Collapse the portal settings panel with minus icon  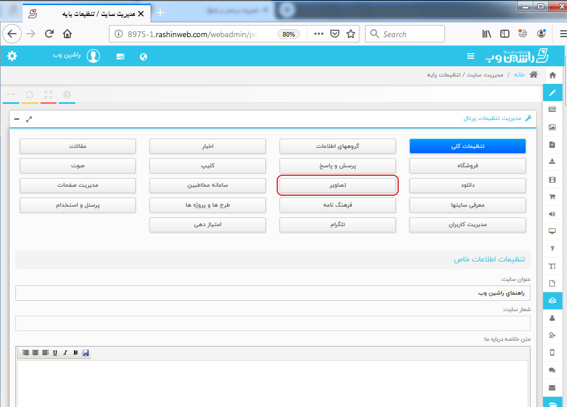click(17, 119)
